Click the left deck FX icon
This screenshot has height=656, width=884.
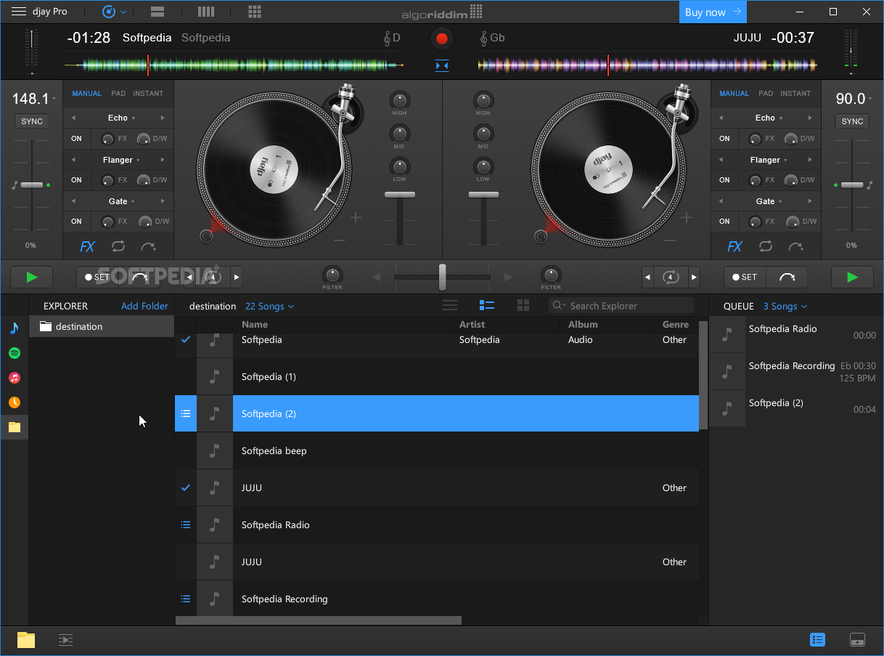[x=88, y=246]
